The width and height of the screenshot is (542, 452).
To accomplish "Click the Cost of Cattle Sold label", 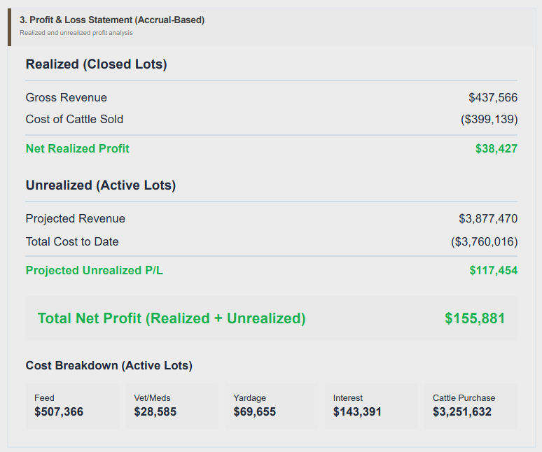I will (x=74, y=119).
